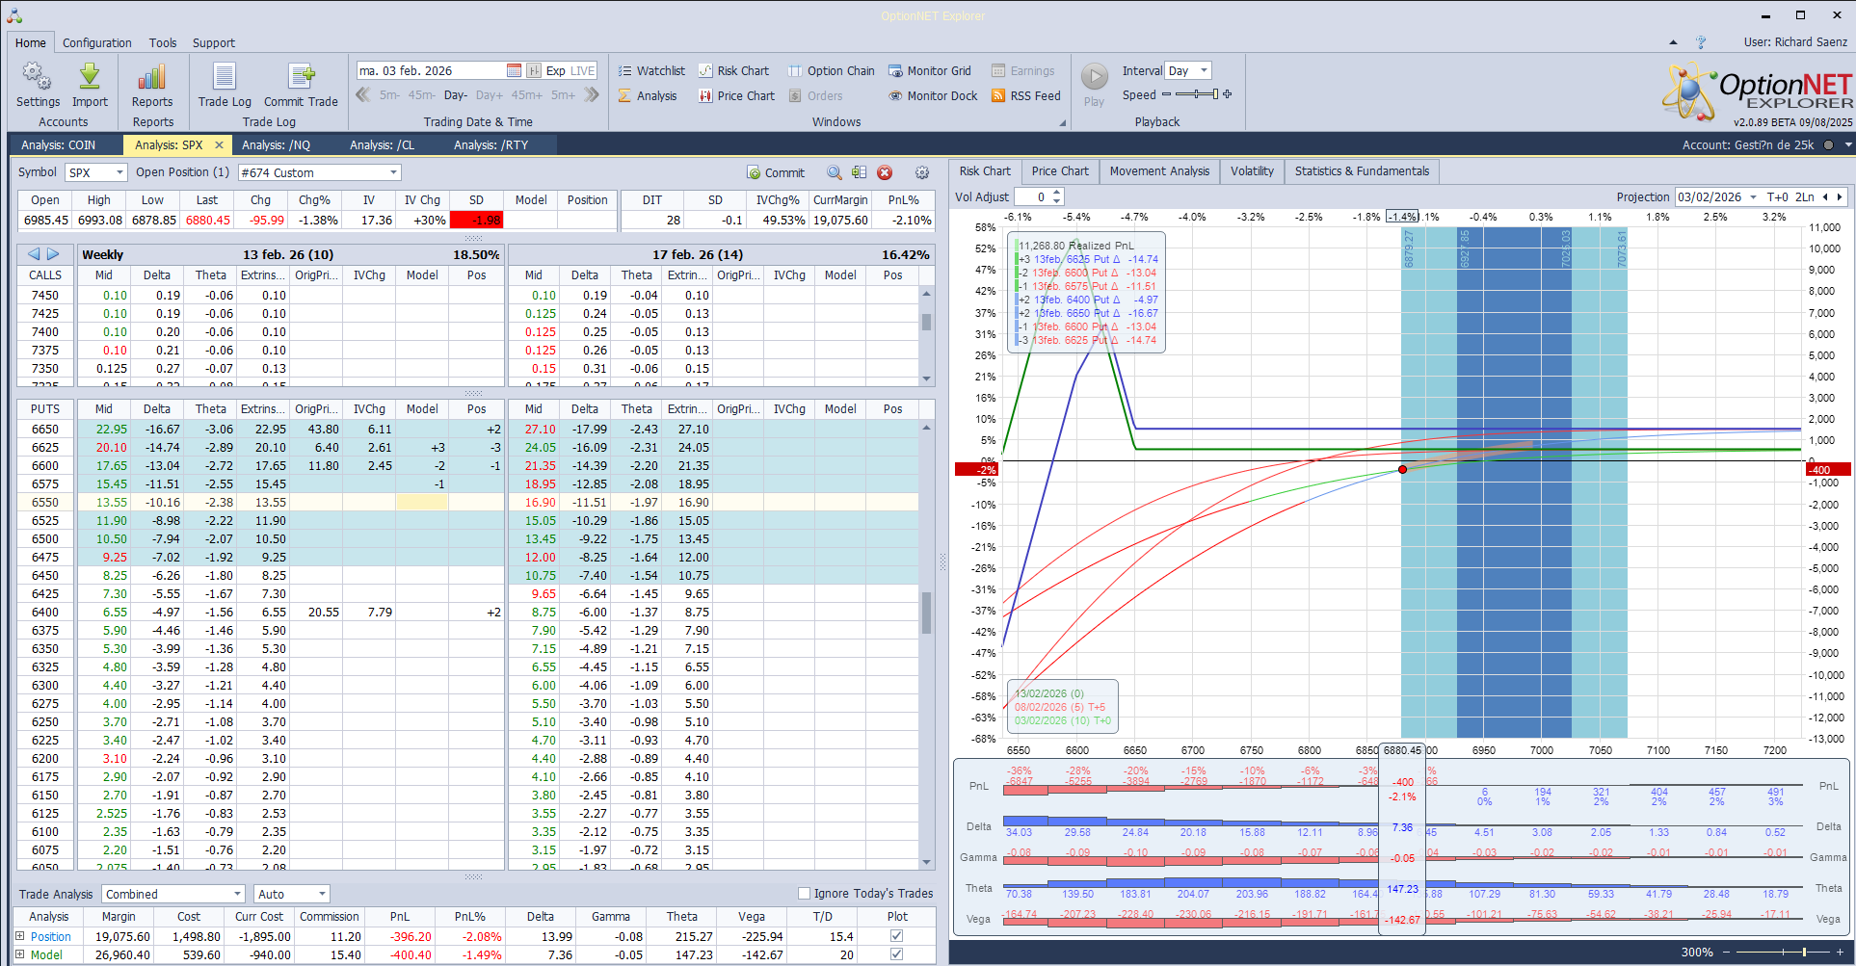Click the magnifier search icon beside Commit
Image resolution: width=1856 pixels, height=966 pixels.
point(835,172)
